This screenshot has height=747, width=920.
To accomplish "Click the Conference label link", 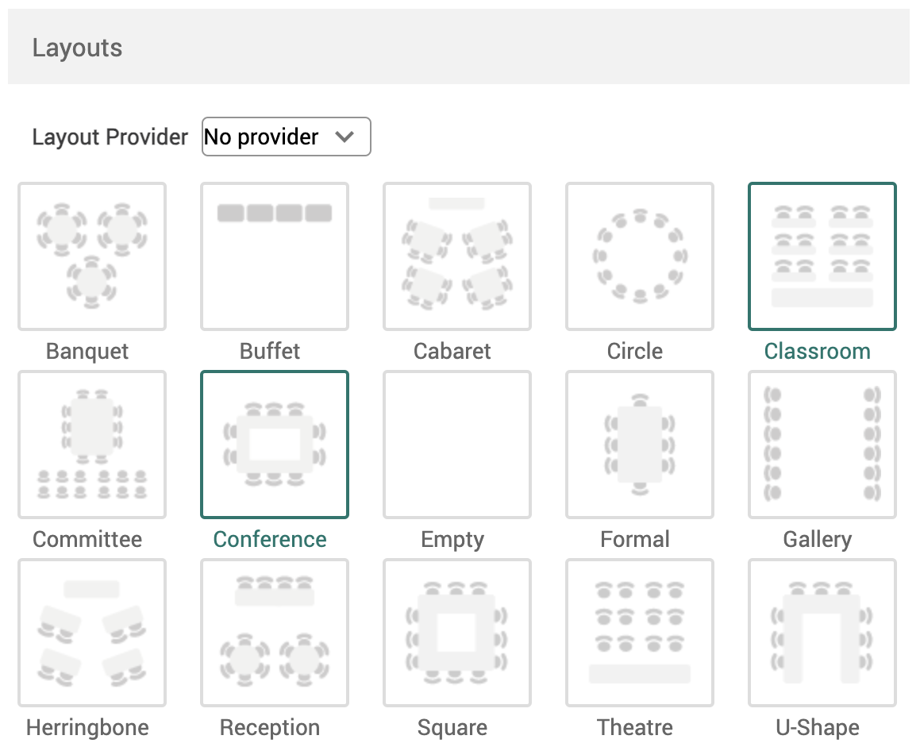I will point(270,539).
